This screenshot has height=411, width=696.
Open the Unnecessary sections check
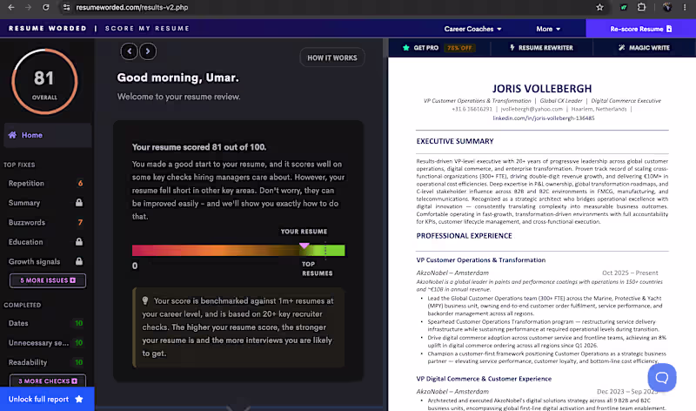pyautogui.click(x=45, y=343)
